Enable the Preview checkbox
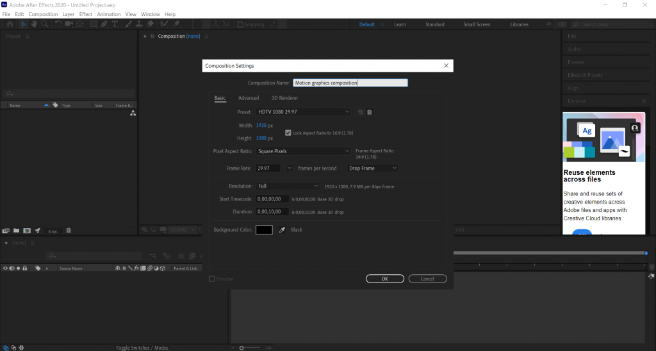This screenshot has width=656, height=351. click(212, 279)
